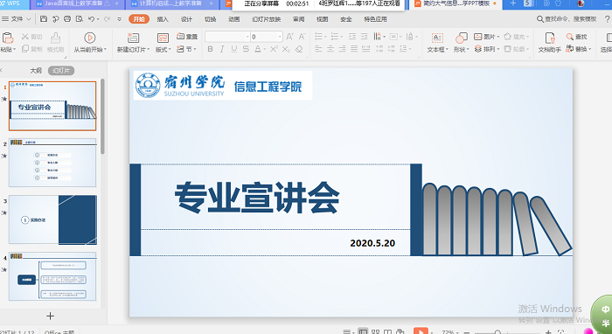Toggle Italic formatting

point(222,49)
